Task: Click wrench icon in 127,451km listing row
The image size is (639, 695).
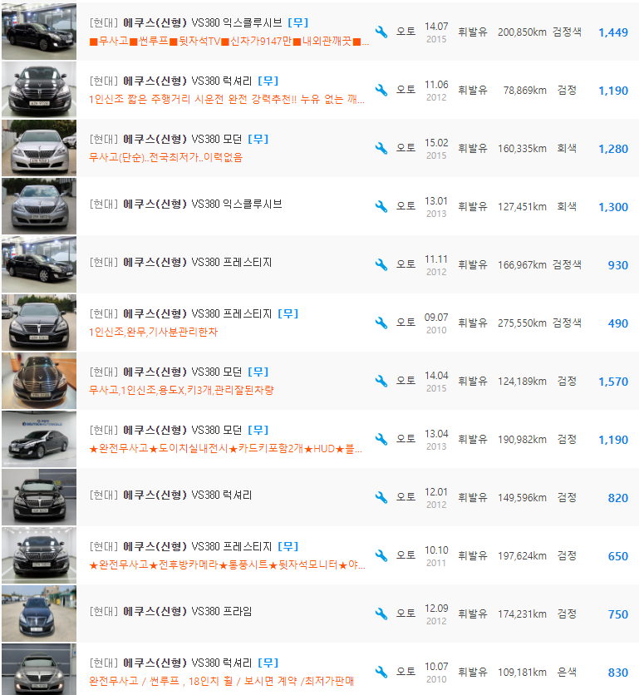Action: [381, 206]
